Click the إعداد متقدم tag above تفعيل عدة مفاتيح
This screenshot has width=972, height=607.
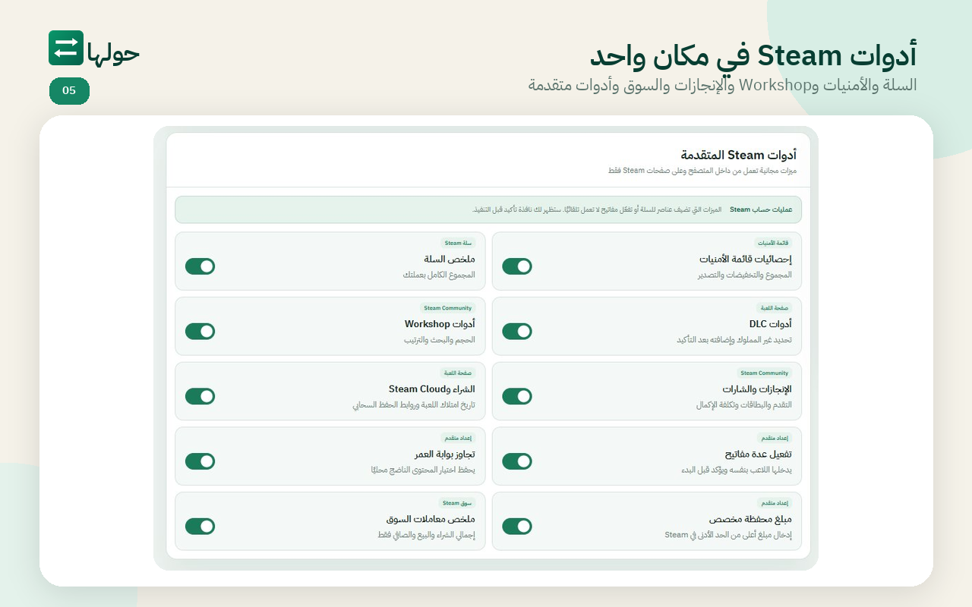pos(775,438)
